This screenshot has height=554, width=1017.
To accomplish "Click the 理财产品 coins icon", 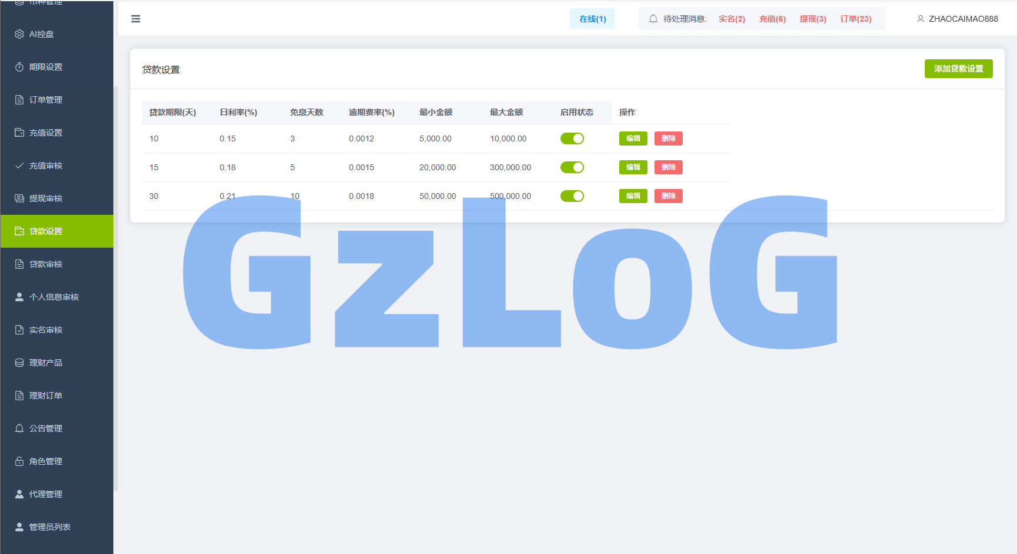I will (19, 363).
